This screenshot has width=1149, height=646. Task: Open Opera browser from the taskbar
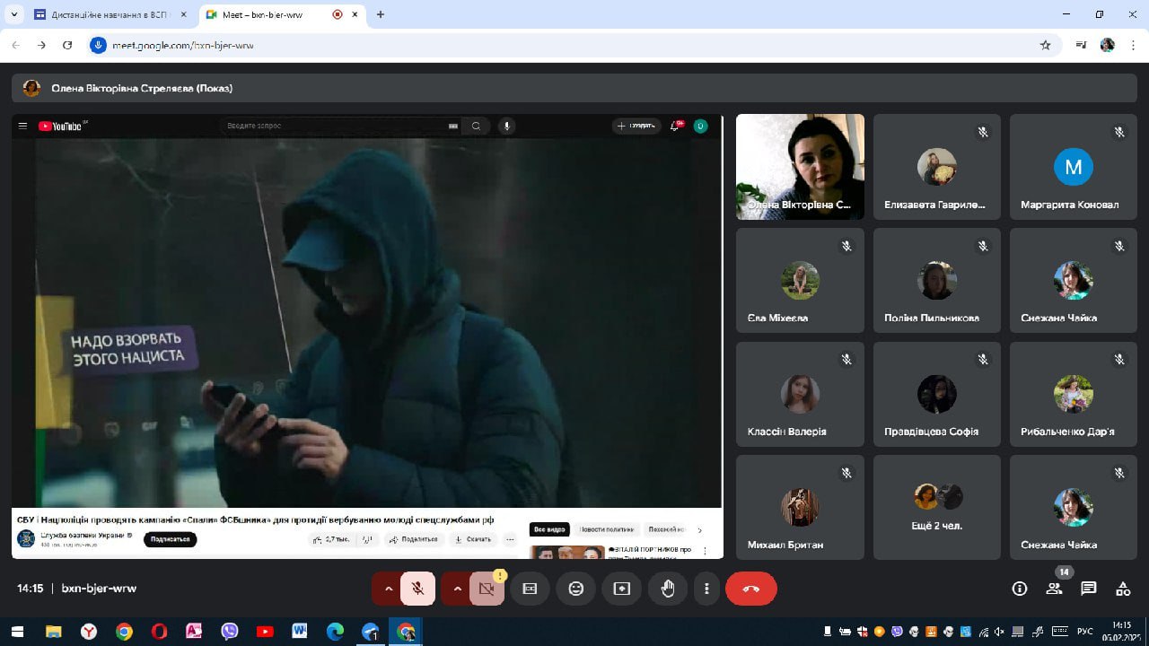pos(159,632)
